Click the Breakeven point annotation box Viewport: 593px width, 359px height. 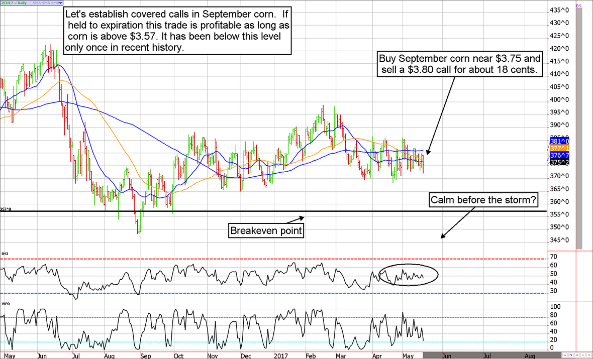[266, 230]
